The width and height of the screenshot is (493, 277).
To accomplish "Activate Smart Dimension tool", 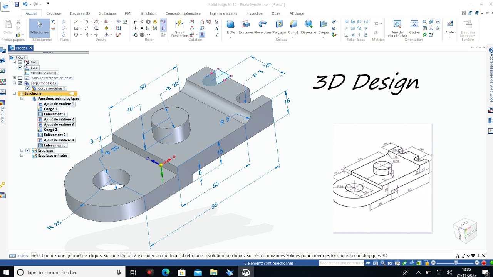I will (179, 28).
